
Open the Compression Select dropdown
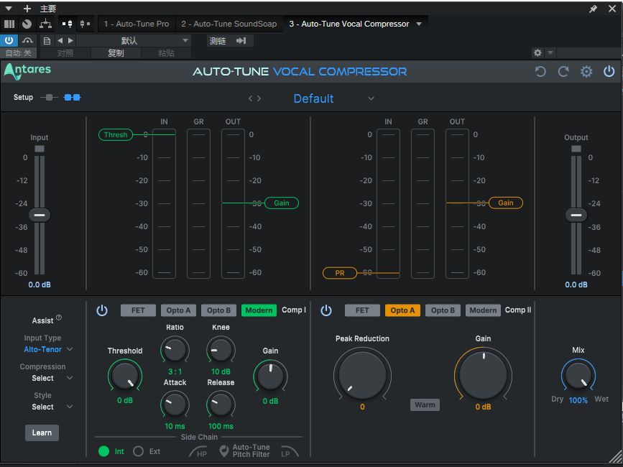[x=52, y=378]
